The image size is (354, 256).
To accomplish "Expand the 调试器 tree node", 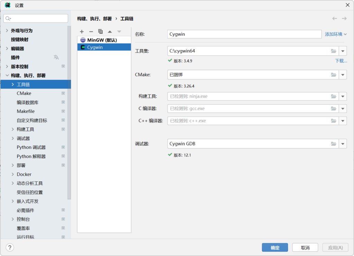I will pyautogui.click(x=13, y=138).
